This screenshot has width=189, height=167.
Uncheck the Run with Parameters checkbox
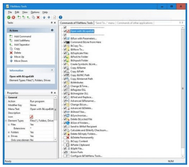(x=65, y=38)
